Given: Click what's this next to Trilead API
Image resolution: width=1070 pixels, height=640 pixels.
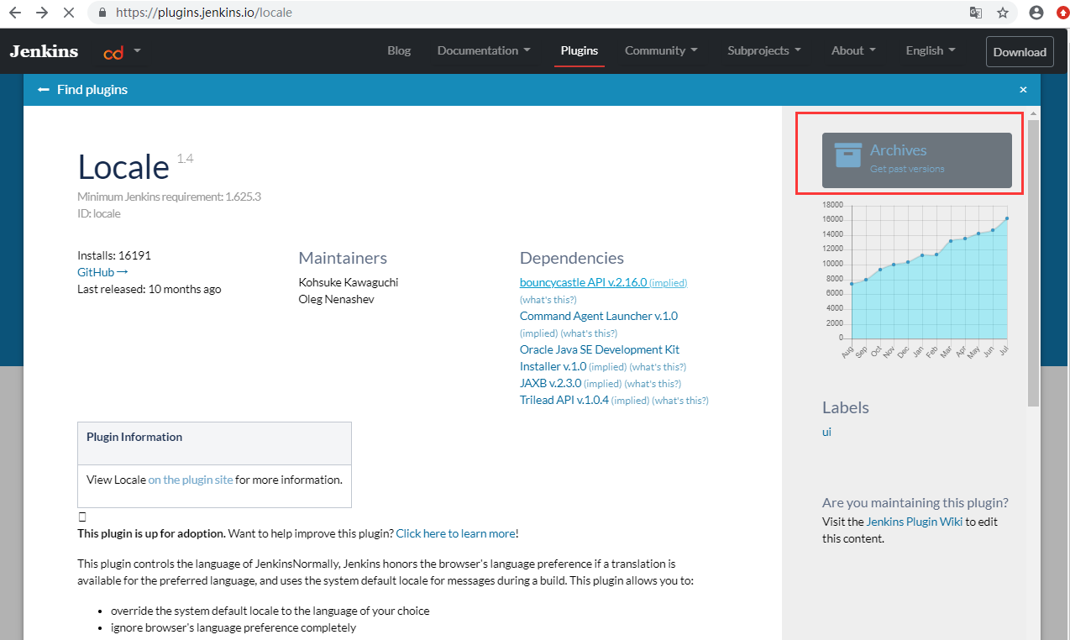Looking at the screenshot, I should (680, 401).
